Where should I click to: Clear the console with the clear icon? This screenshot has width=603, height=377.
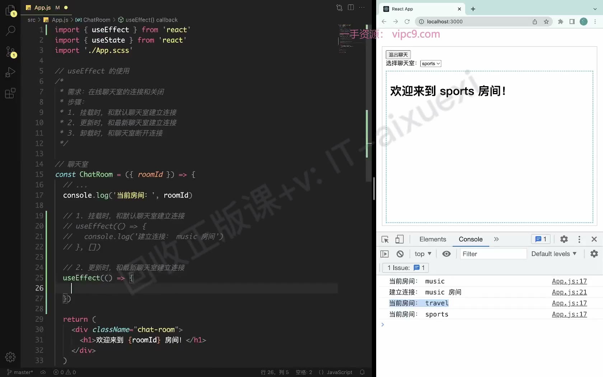(400, 254)
